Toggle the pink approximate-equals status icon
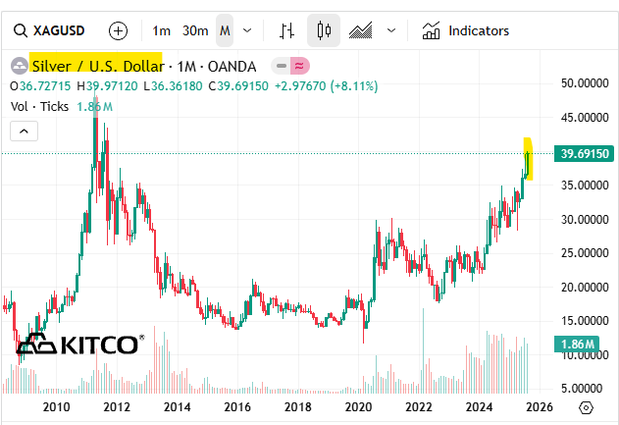This screenshot has height=425, width=619. [x=299, y=67]
